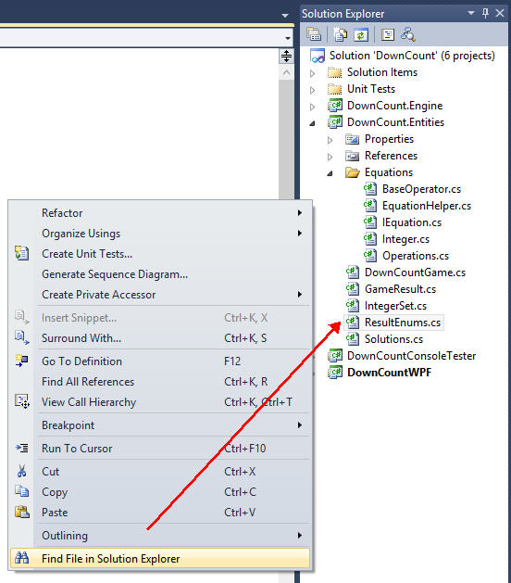Open the Solution Explorer window position dropdown
This screenshot has width=511, height=583.
(x=471, y=13)
